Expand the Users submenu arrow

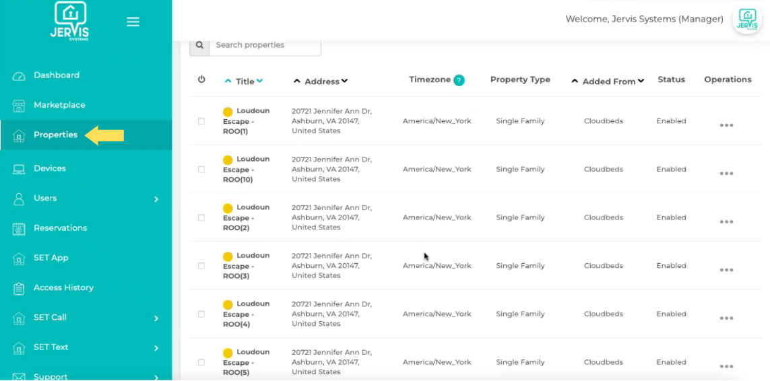tap(156, 199)
